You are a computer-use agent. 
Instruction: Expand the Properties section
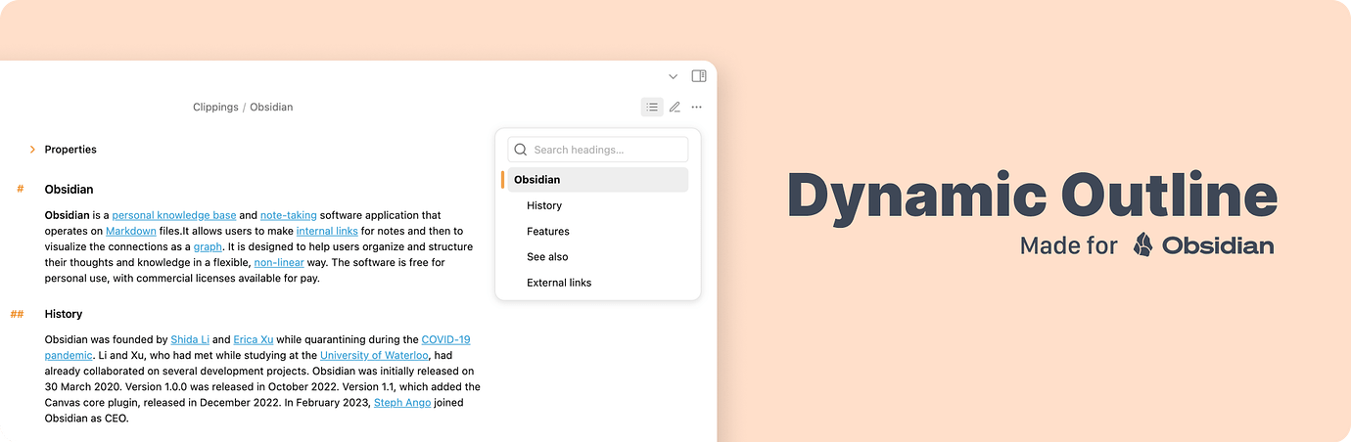click(32, 150)
